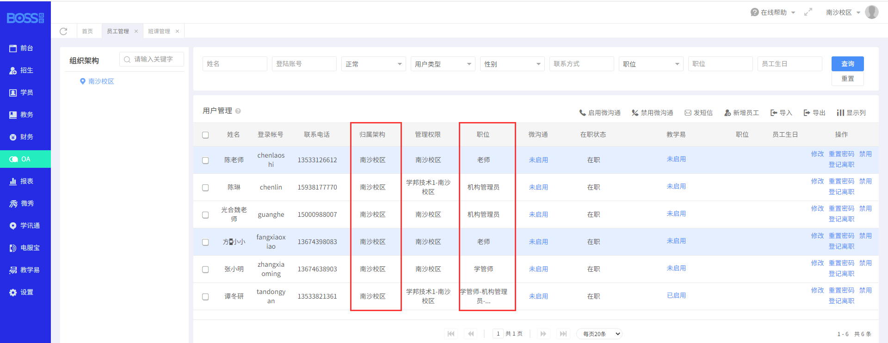Click the fullscreen expand icon in header

pyautogui.click(x=808, y=12)
